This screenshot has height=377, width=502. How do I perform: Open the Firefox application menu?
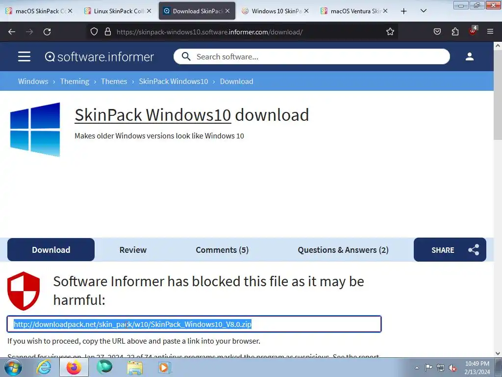pos(490,32)
